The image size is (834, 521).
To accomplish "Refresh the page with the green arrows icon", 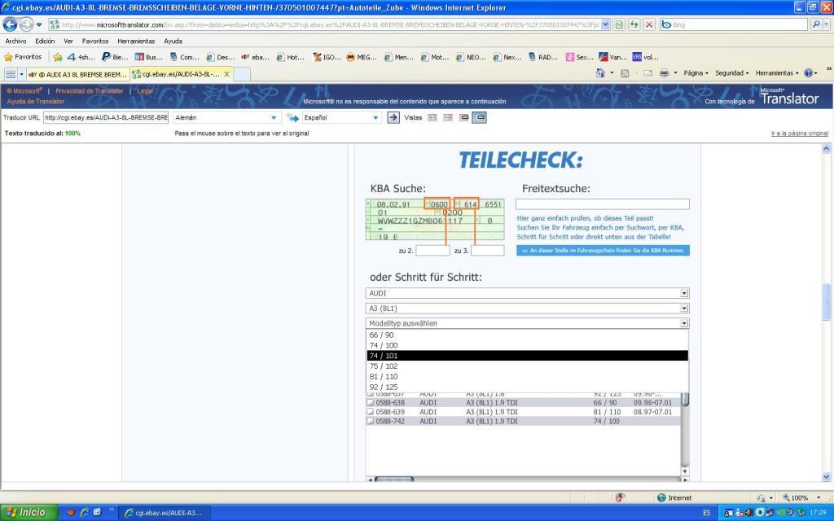I will (x=634, y=24).
